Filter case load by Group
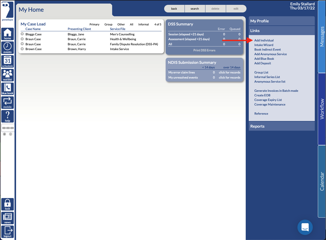Image resolution: width=326 pixels, height=240 pixels. 108,24
